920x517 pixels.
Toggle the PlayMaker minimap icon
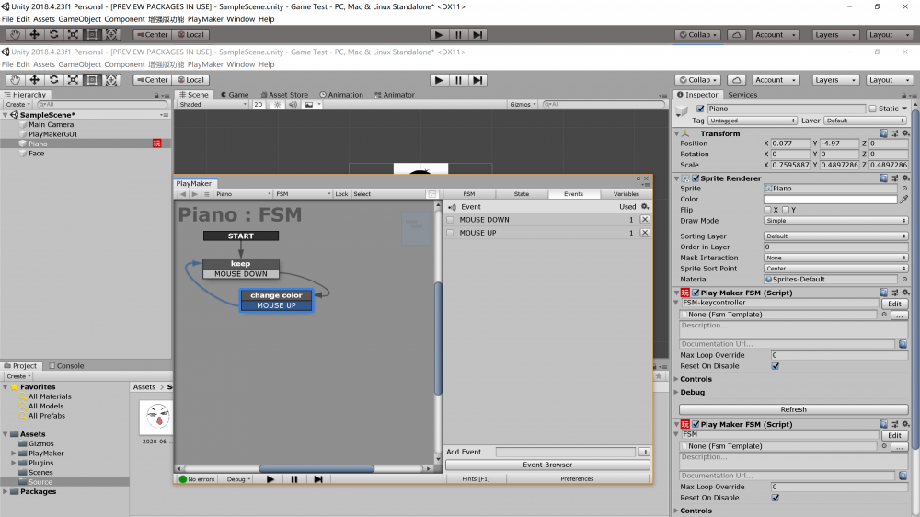431,194
